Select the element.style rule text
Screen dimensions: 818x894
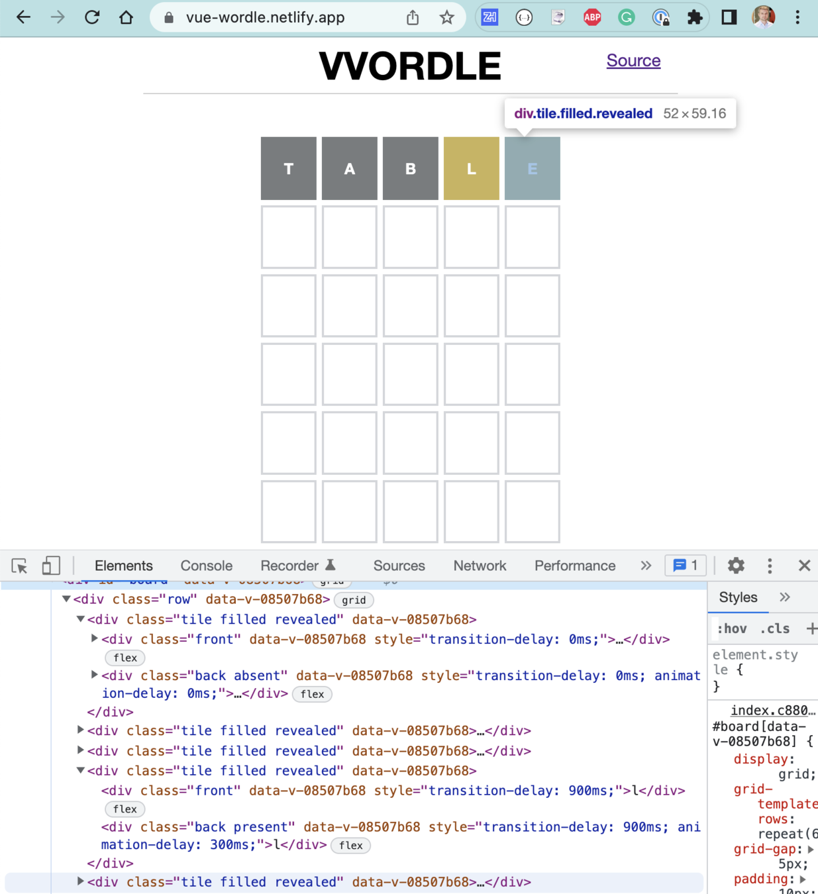(755, 662)
